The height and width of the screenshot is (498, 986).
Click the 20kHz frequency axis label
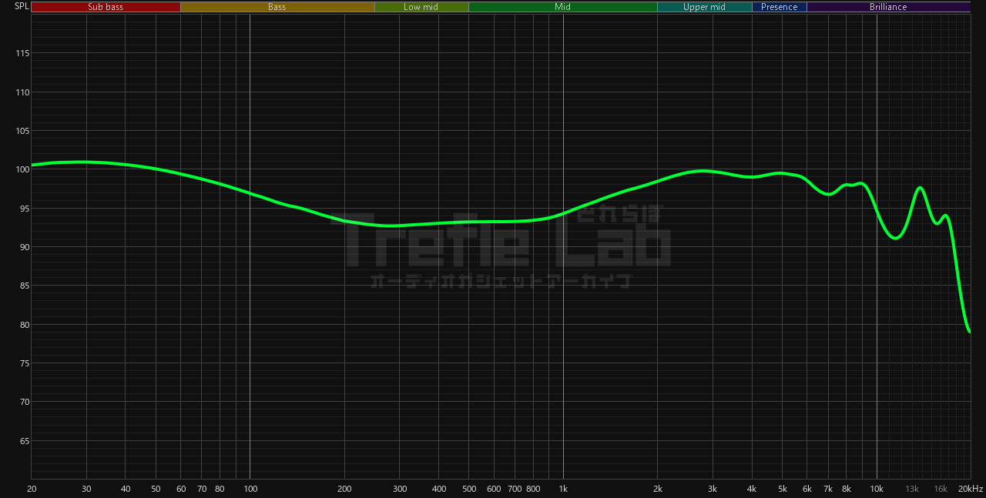coord(970,489)
